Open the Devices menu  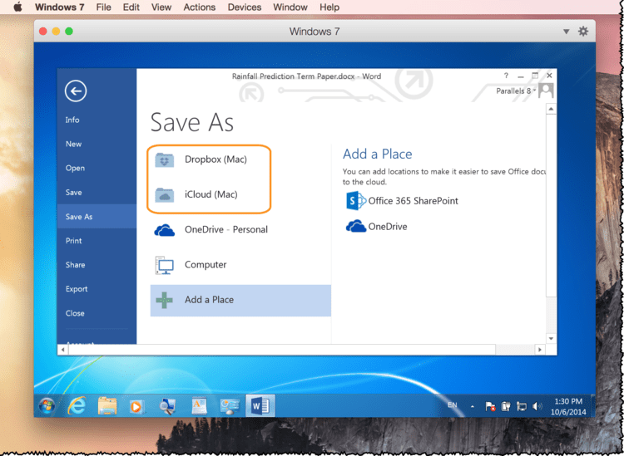pos(245,7)
